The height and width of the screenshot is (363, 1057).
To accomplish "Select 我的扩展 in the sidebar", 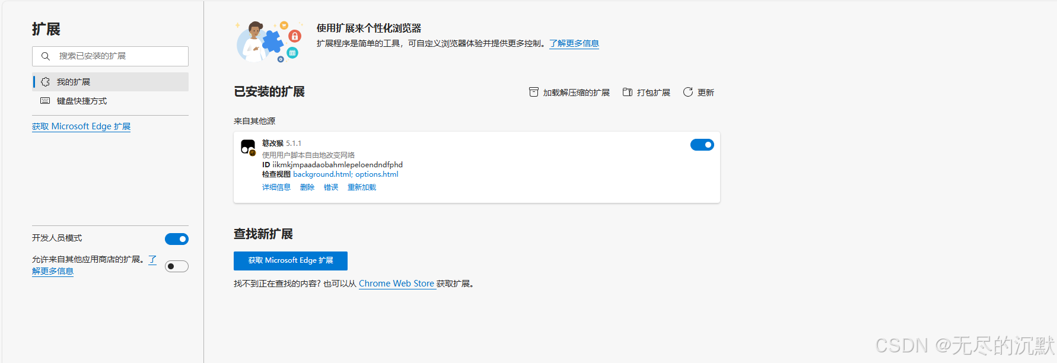I will click(x=110, y=82).
